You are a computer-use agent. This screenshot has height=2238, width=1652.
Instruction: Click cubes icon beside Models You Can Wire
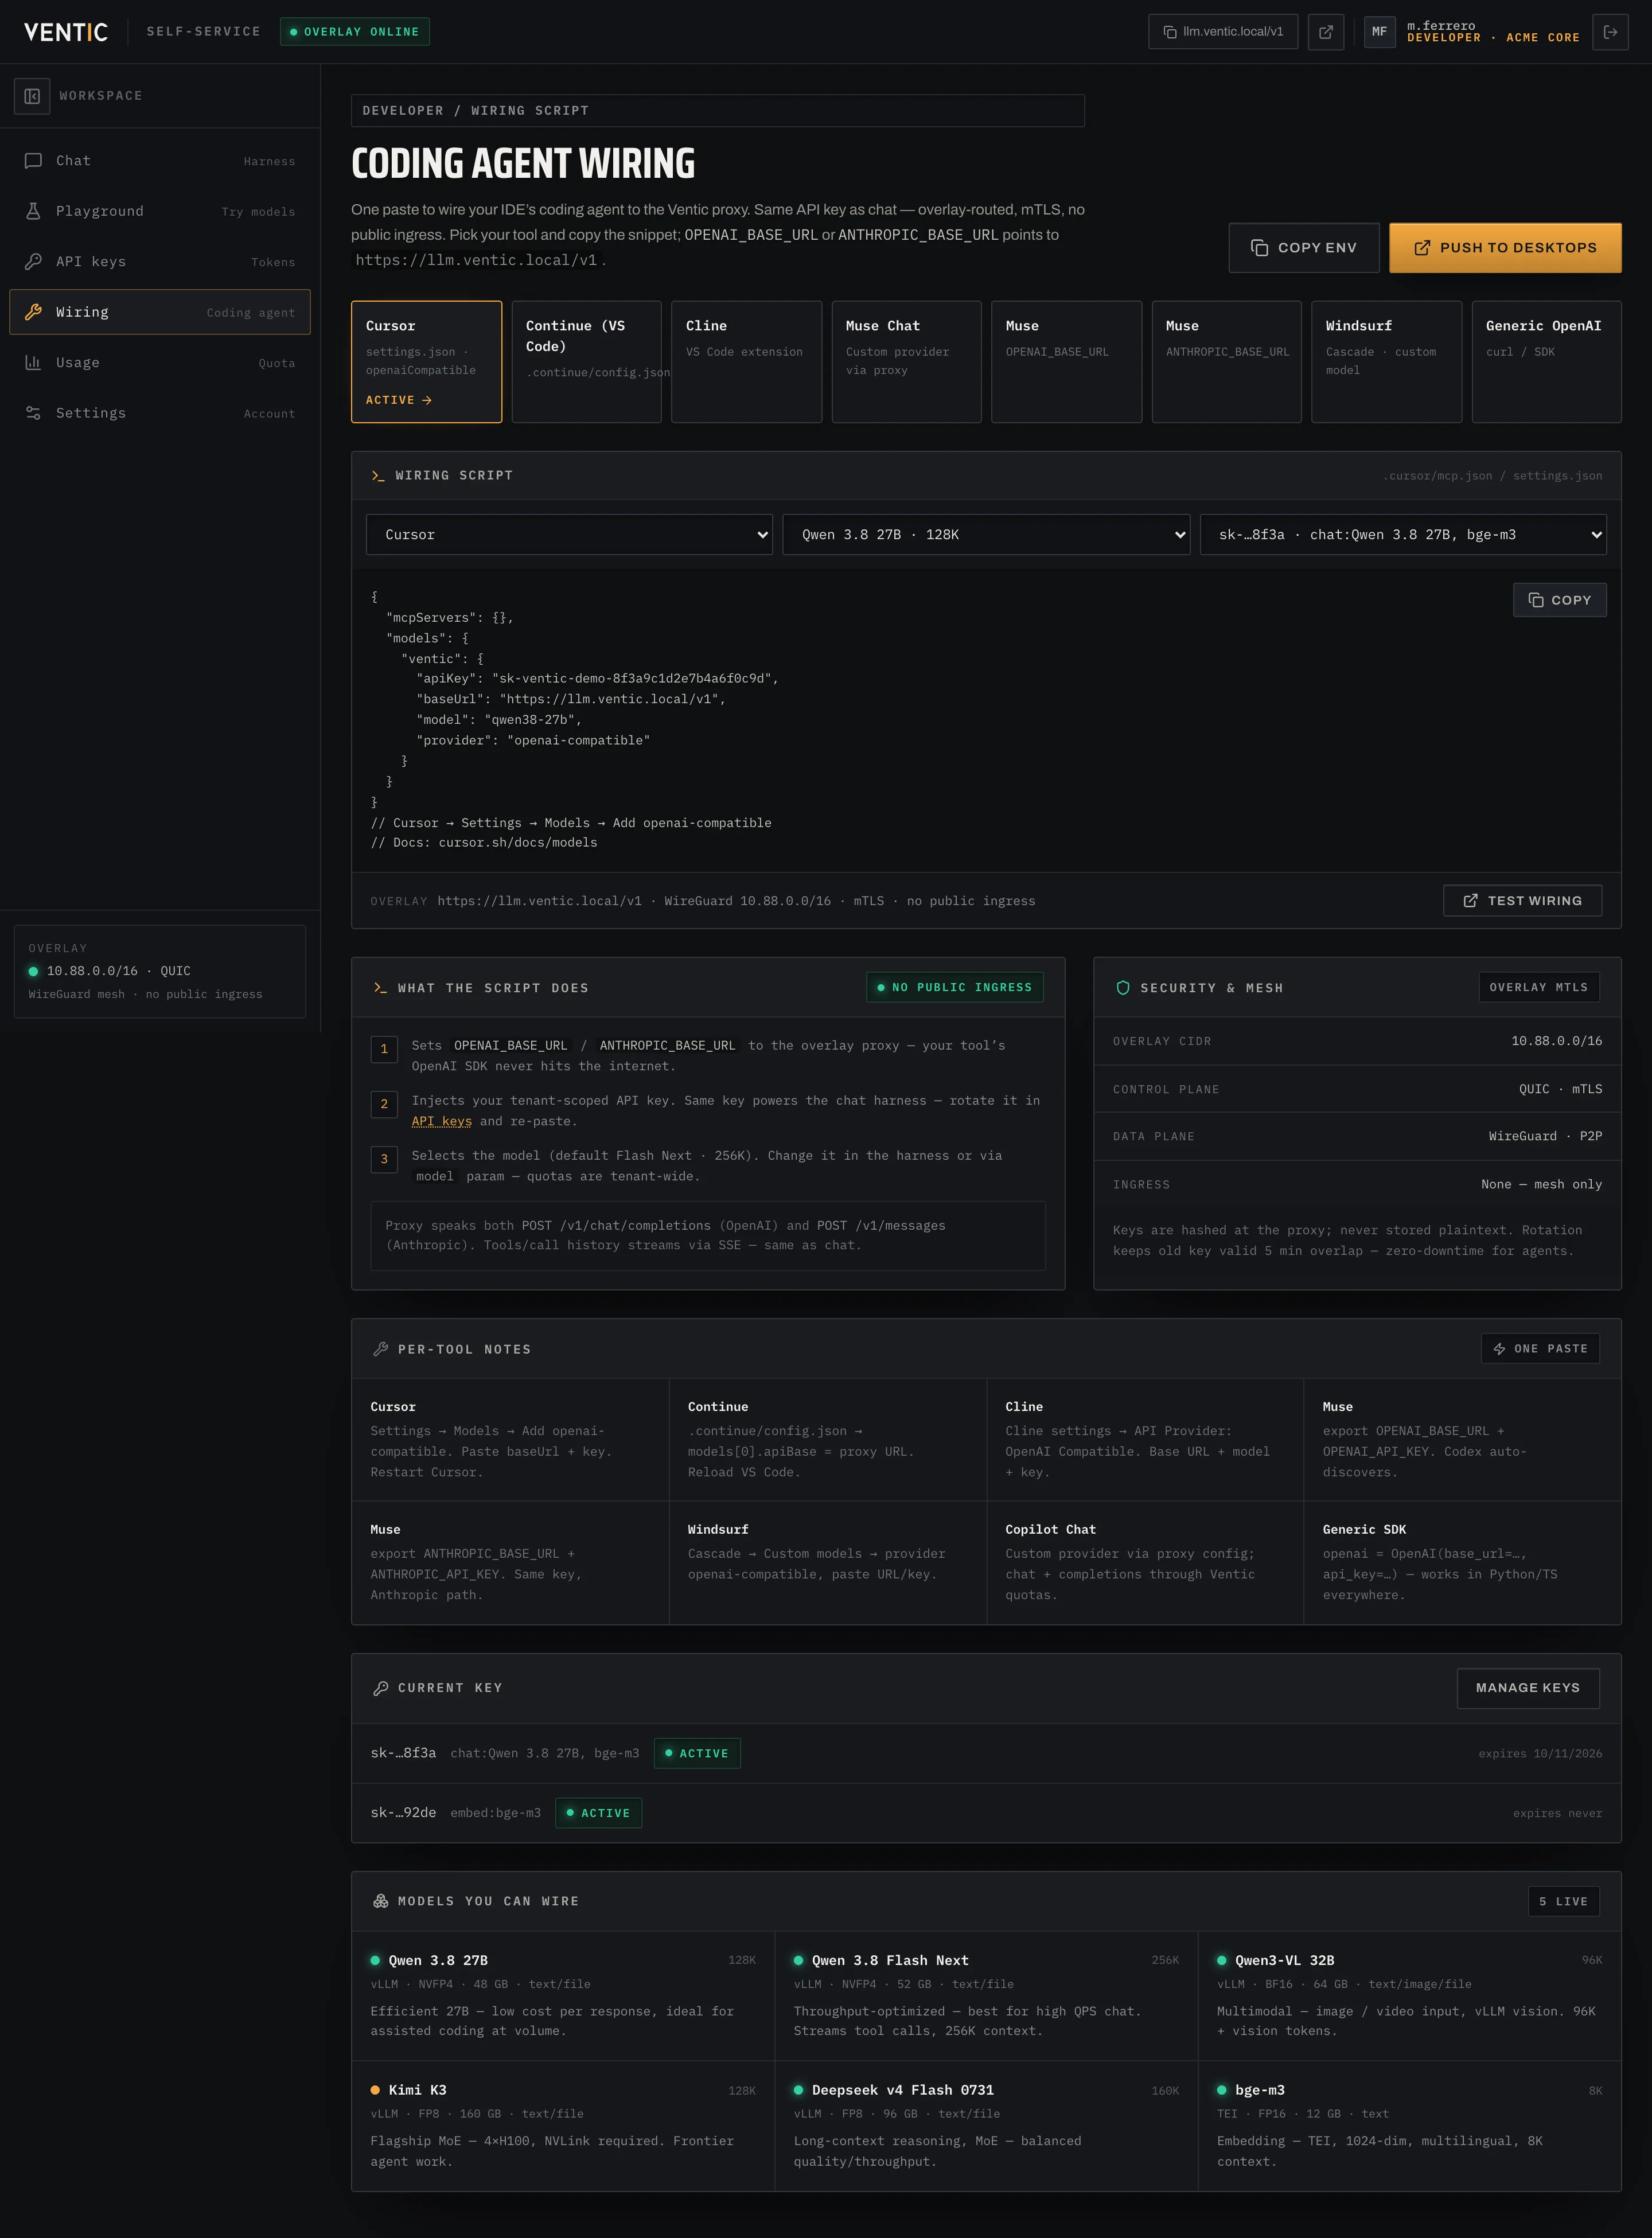[380, 1901]
